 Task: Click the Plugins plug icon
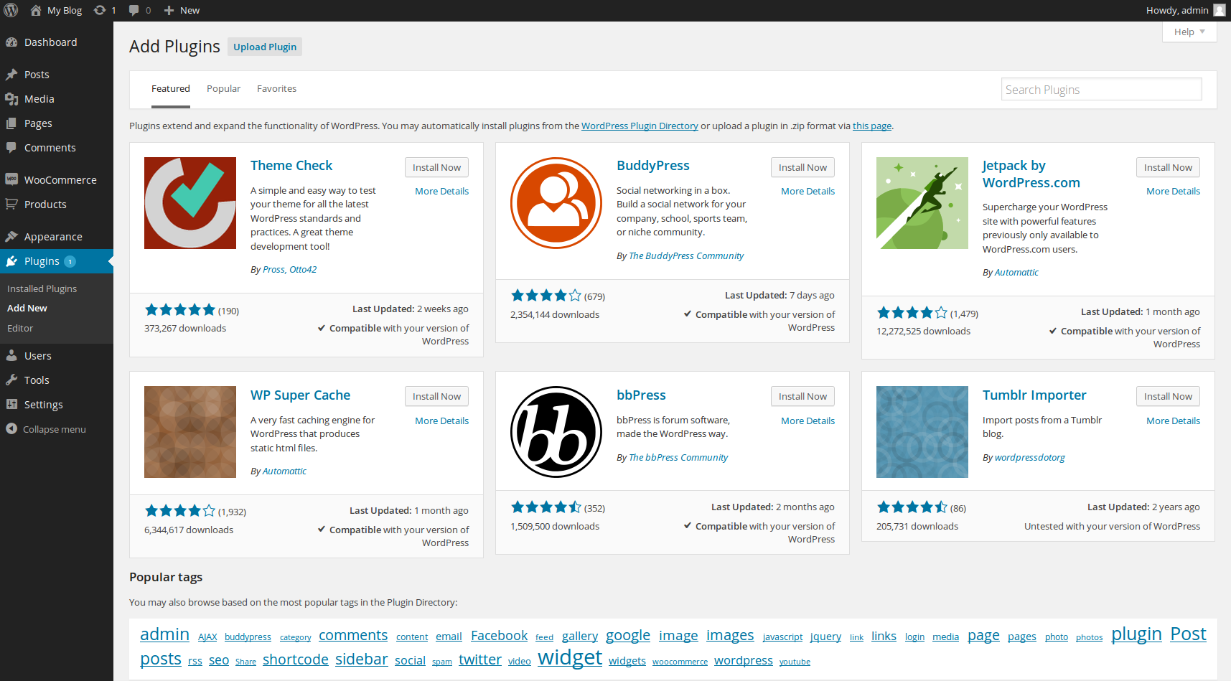pos(11,261)
